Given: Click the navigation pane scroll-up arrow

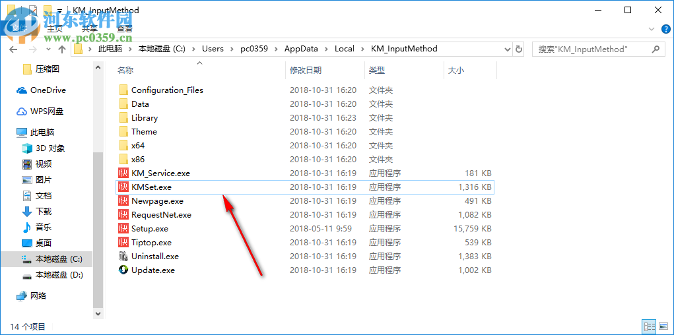Looking at the screenshot, I should (97, 67).
